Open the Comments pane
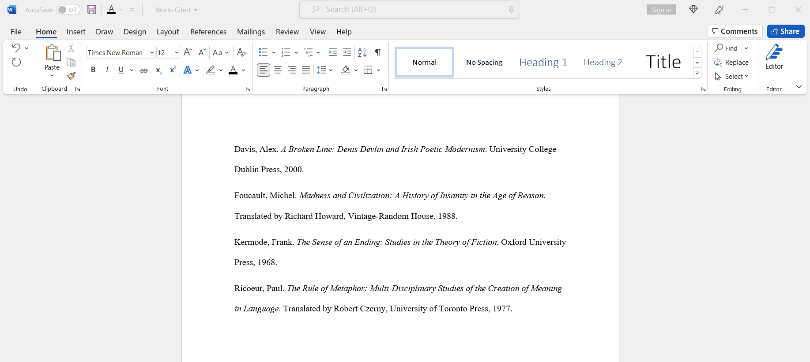The width and height of the screenshot is (810, 362). tap(735, 31)
